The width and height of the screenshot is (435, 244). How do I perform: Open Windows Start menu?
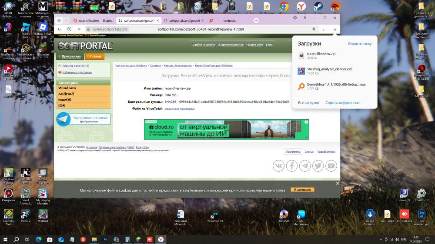5,239
